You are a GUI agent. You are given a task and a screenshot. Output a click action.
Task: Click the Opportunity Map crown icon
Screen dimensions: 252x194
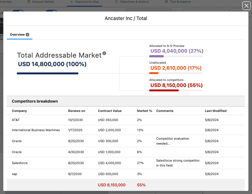pyautogui.click(x=72, y=2)
